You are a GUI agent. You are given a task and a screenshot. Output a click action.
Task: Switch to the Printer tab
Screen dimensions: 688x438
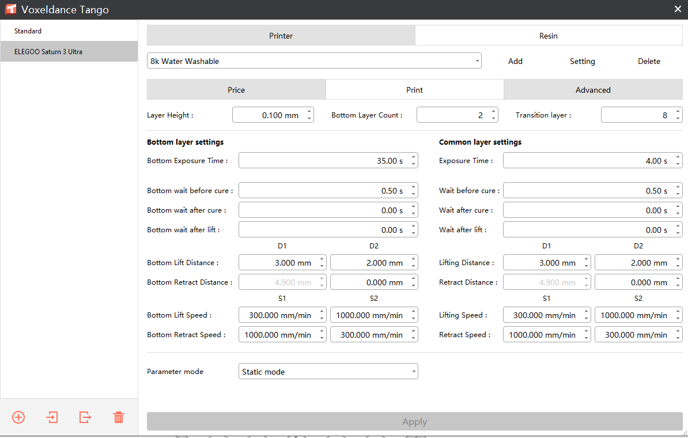pyautogui.click(x=281, y=36)
